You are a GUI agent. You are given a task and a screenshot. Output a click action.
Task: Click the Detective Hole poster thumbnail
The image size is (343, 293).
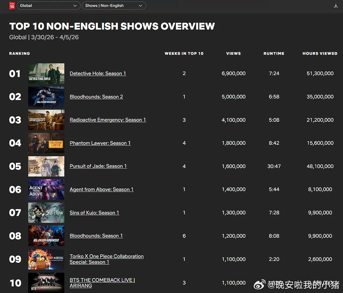[x=46, y=73]
